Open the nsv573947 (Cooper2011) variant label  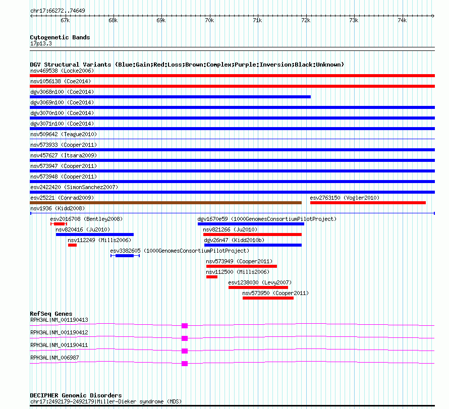tap(64, 166)
